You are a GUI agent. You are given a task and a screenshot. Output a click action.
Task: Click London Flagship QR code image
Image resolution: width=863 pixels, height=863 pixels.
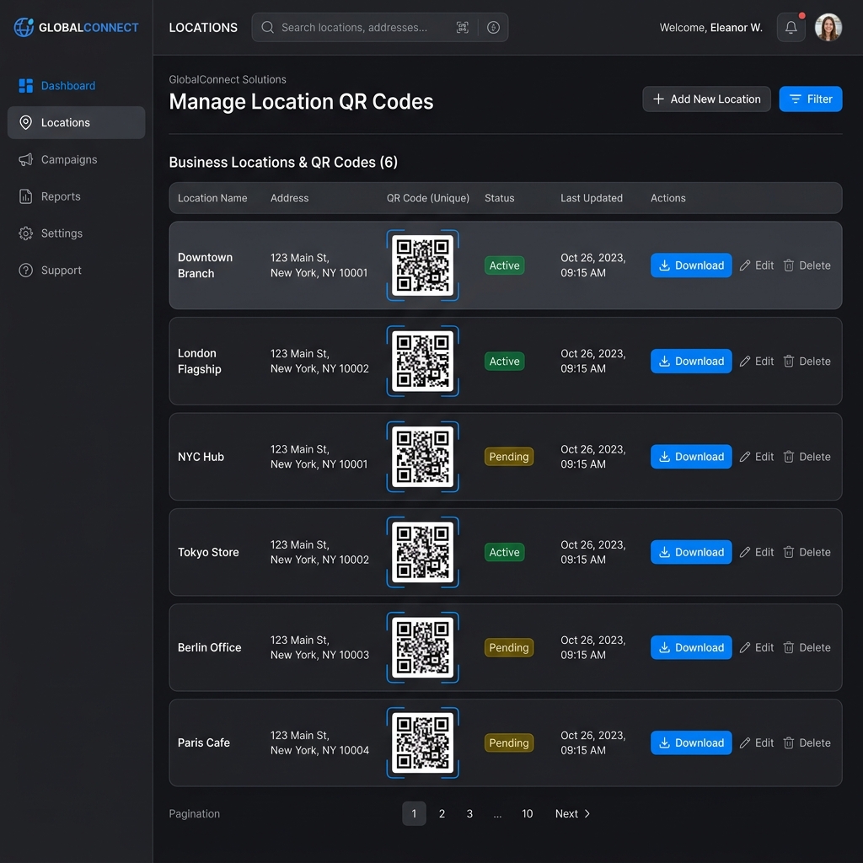pos(423,361)
